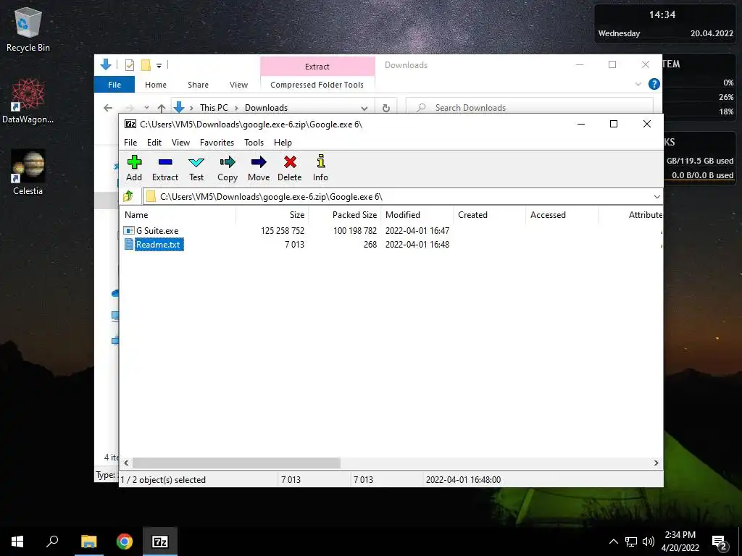Open Customize Quick Access Toolbar dropdown
Image resolution: width=742 pixels, height=556 pixels.
tap(159, 65)
